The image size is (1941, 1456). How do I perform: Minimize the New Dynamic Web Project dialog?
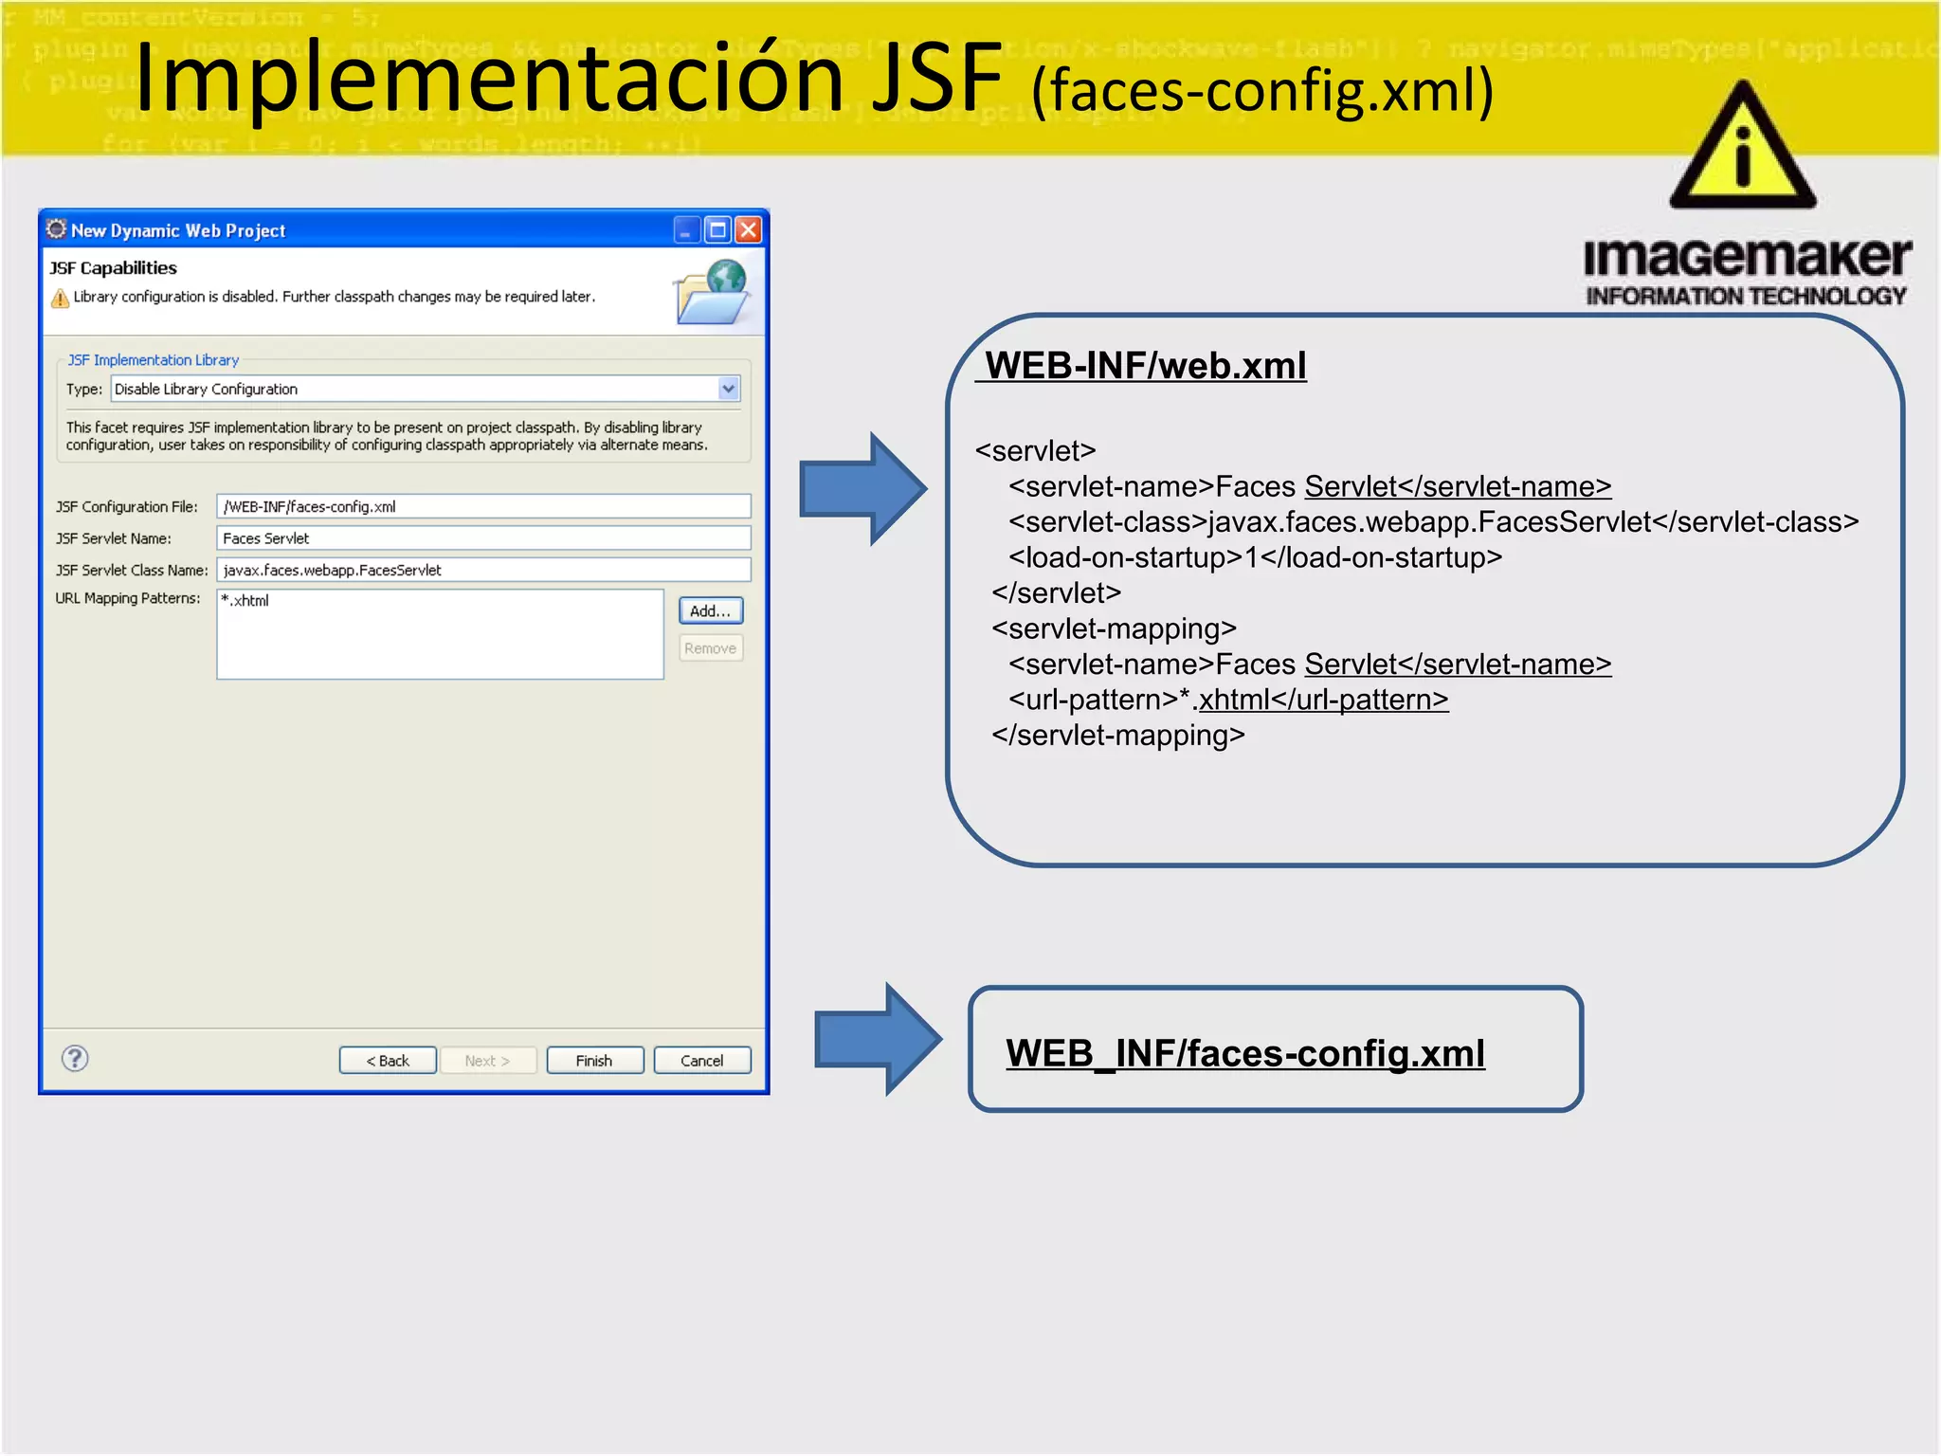click(686, 229)
